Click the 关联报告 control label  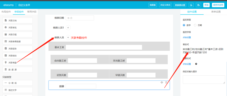pos(13,49)
